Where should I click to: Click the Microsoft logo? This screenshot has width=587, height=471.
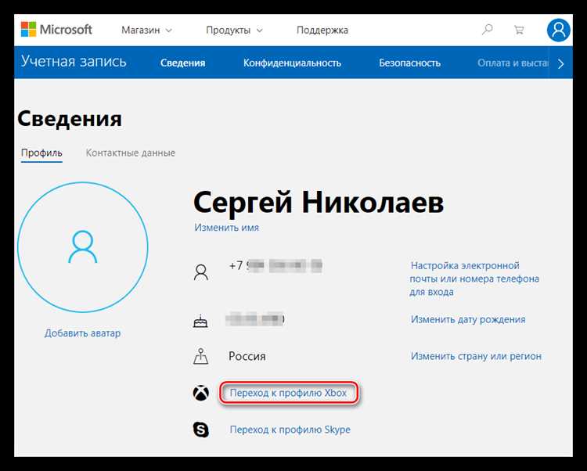56,30
